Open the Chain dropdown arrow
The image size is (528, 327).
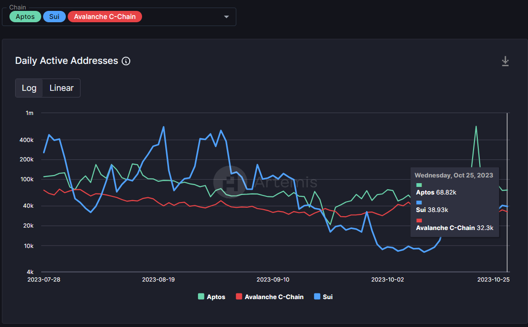226,17
